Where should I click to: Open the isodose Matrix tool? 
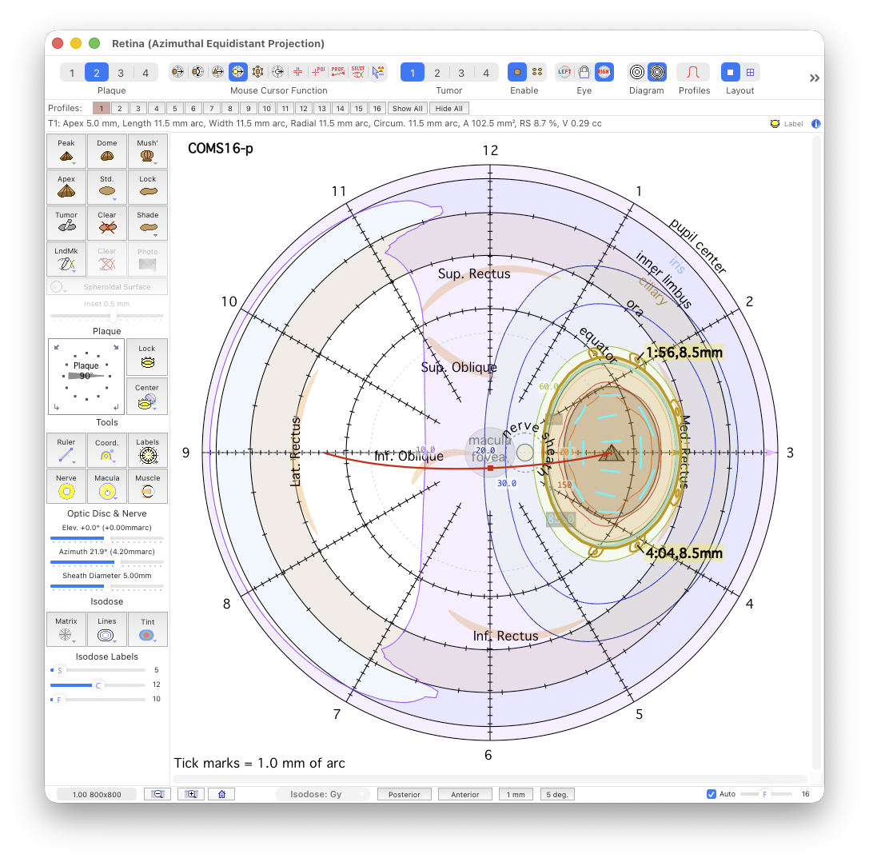(66, 629)
